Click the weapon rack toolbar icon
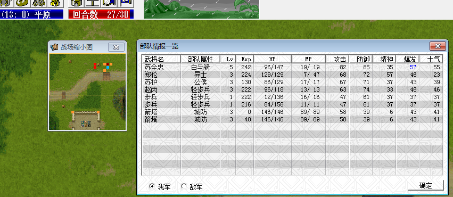Image resolution: width=453 pixels, height=197 pixels. click(39, 3)
